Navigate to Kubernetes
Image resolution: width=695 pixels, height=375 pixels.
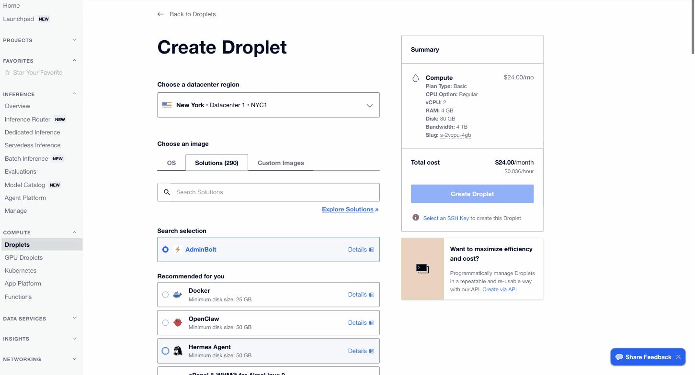(21, 271)
